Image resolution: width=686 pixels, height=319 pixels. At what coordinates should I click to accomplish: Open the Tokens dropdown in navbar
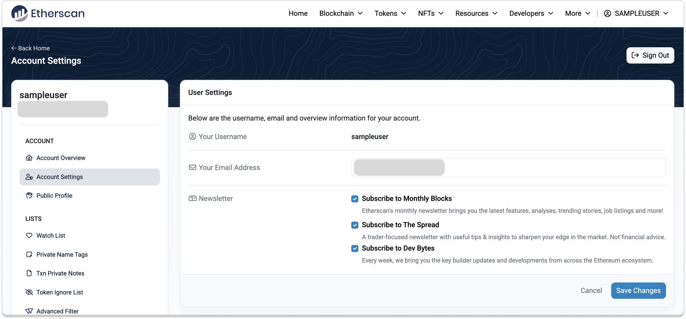[x=390, y=13]
